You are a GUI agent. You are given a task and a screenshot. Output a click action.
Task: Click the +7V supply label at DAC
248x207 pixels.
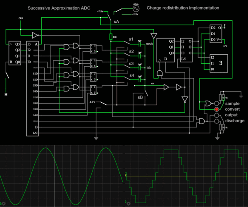pos(225,46)
